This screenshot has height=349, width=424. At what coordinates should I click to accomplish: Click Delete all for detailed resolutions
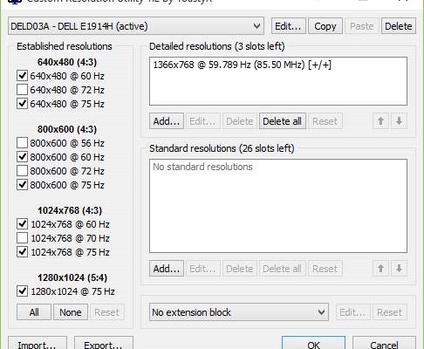point(282,121)
